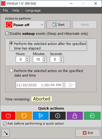Open the File menu
The width and height of the screenshot is (102, 139).
click(5, 10)
